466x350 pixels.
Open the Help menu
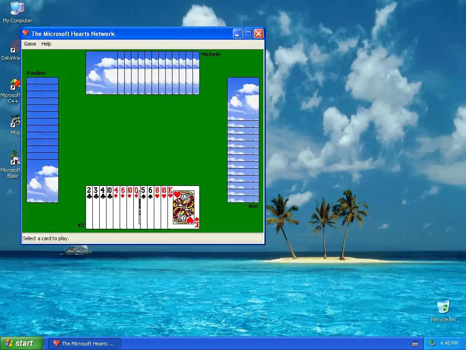[x=46, y=44]
